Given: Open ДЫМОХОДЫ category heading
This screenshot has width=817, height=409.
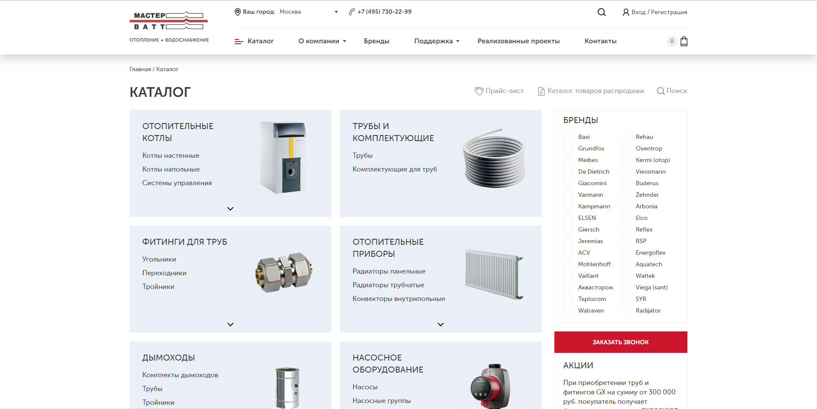Looking at the screenshot, I should coord(169,358).
